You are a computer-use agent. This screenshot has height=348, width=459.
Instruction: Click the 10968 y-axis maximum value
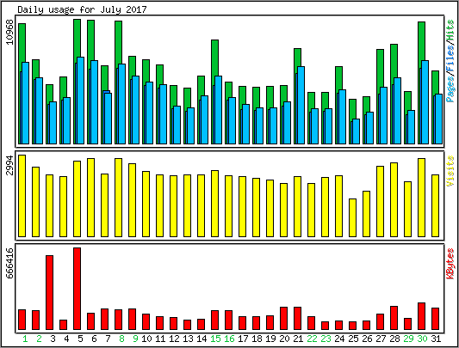[9, 32]
